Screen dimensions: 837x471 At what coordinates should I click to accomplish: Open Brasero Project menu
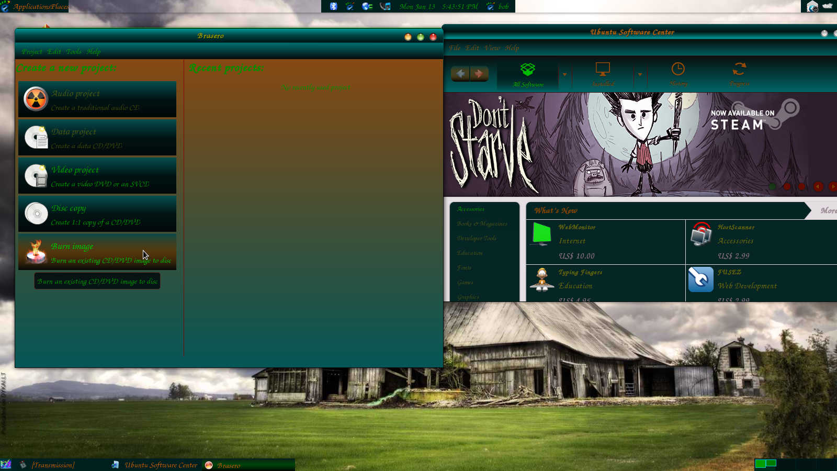tap(32, 51)
